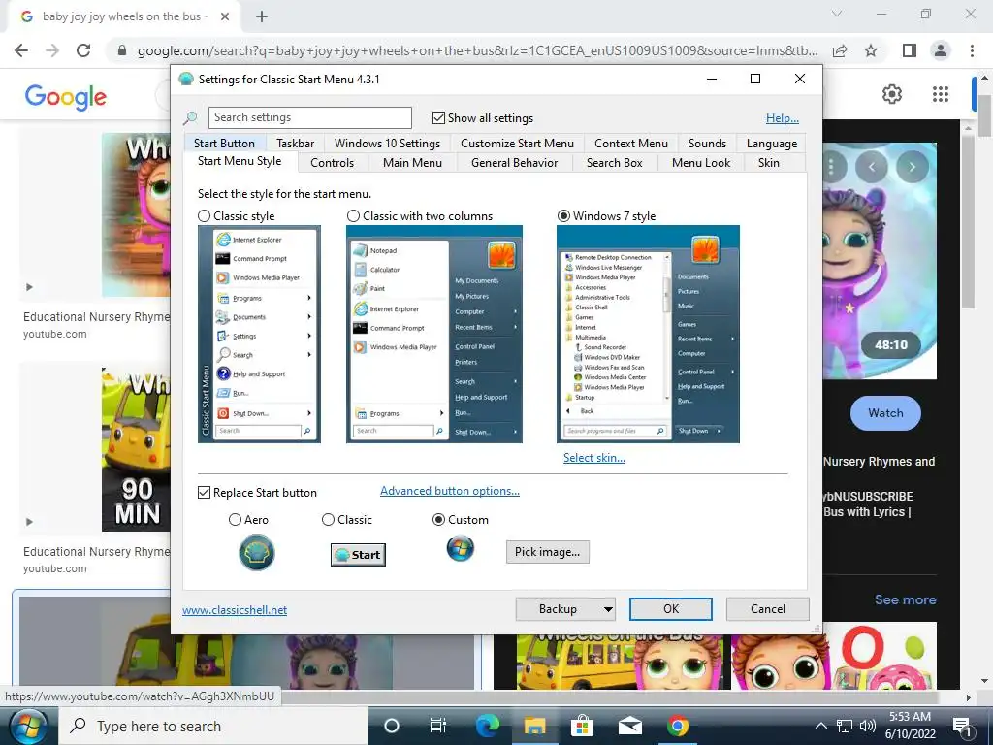Viewport: 993px width, 745px height.
Task: Open the Windows 10 Settings tab
Action: [x=388, y=144]
